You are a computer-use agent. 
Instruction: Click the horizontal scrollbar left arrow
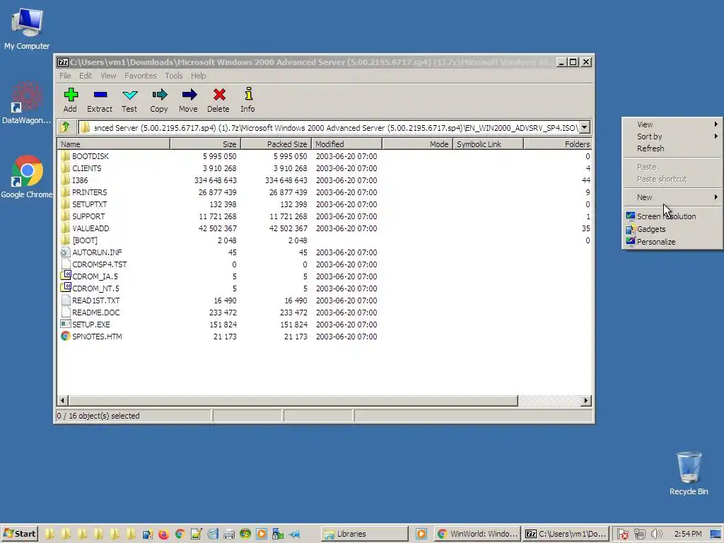click(x=63, y=400)
